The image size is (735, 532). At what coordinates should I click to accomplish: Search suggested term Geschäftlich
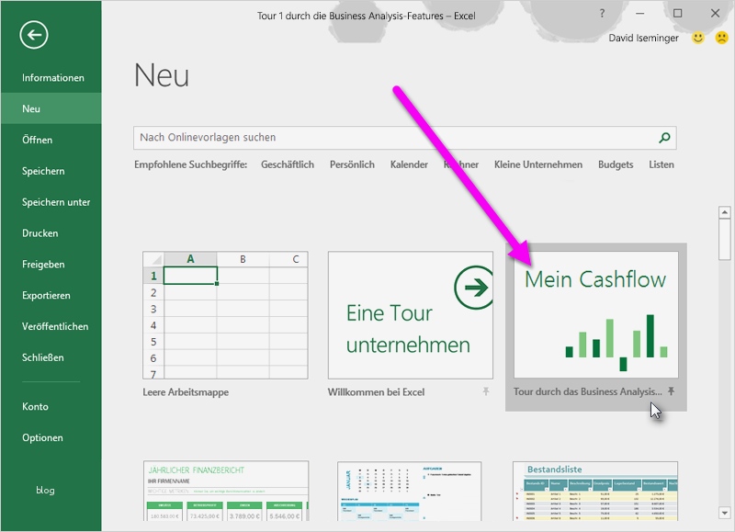(288, 164)
